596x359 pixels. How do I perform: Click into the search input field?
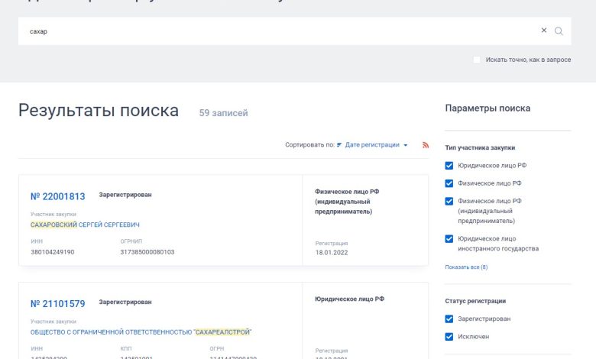(x=275, y=31)
